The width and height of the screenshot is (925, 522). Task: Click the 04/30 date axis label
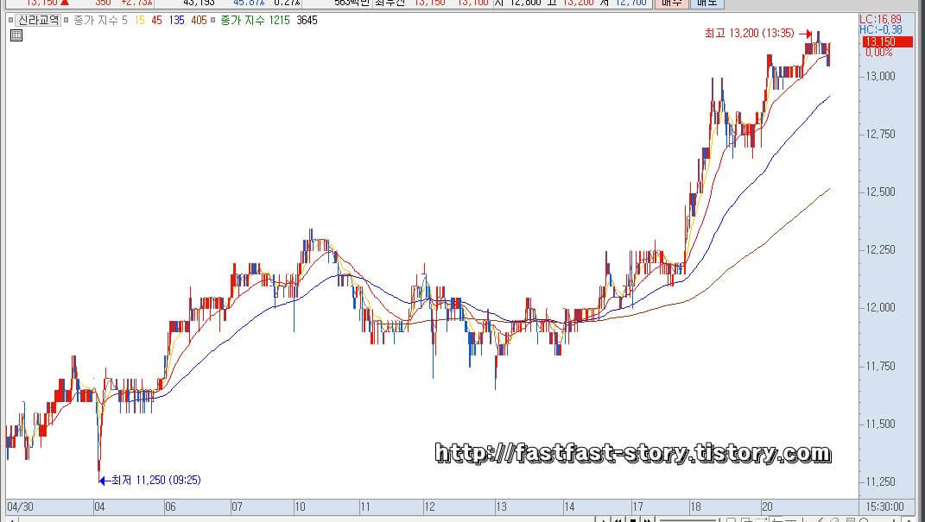pos(20,506)
